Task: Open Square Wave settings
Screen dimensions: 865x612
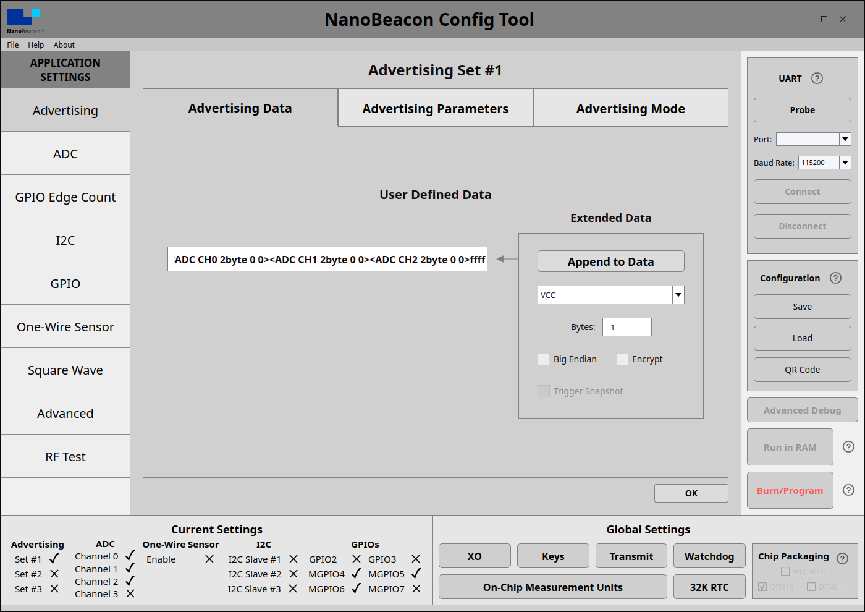Action: [x=65, y=370]
